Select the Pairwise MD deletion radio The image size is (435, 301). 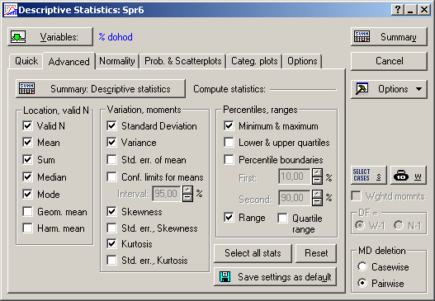[x=362, y=283]
